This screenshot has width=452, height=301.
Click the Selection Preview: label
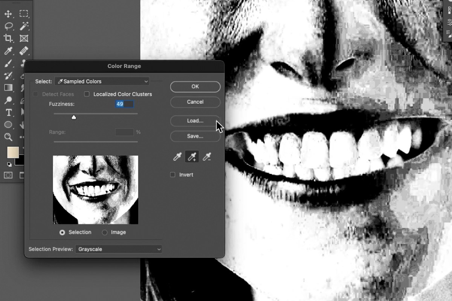click(50, 249)
